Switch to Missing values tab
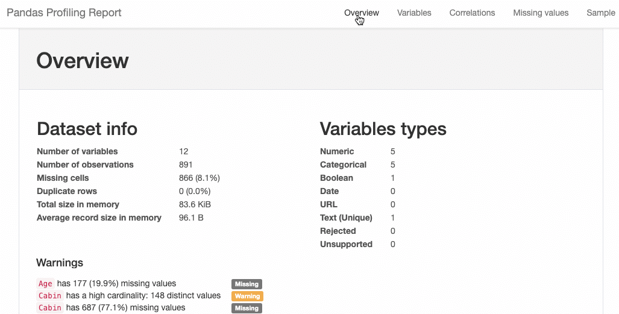 pyautogui.click(x=541, y=13)
